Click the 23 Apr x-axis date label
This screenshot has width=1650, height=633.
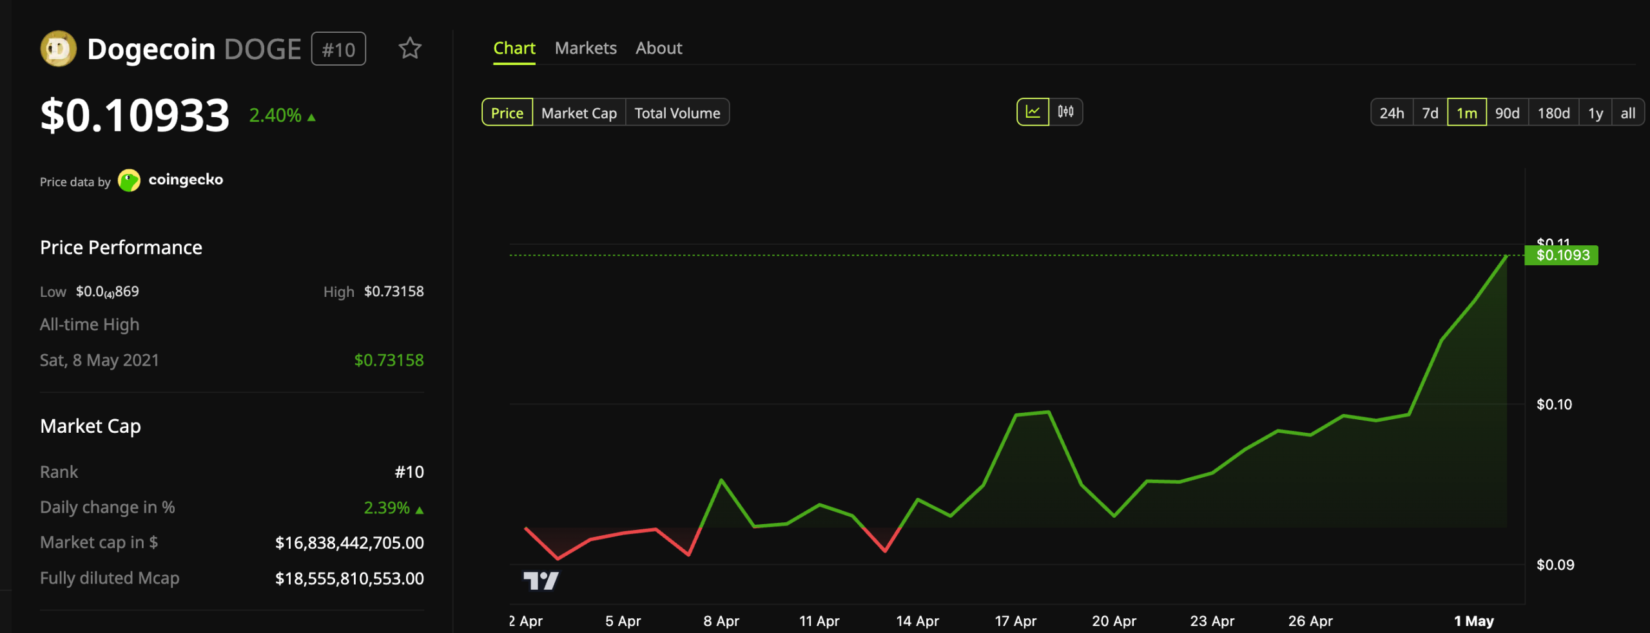[1212, 621]
